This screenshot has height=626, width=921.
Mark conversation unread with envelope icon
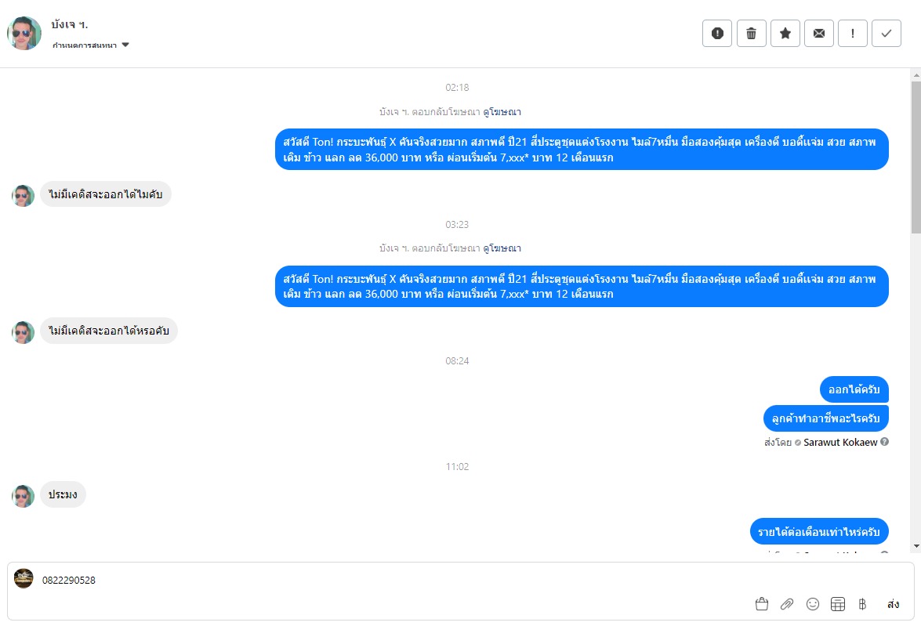pos(819,33)
